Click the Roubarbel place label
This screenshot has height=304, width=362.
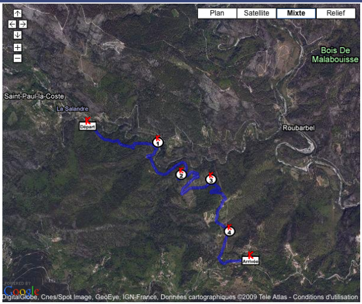tap(299, 128)
